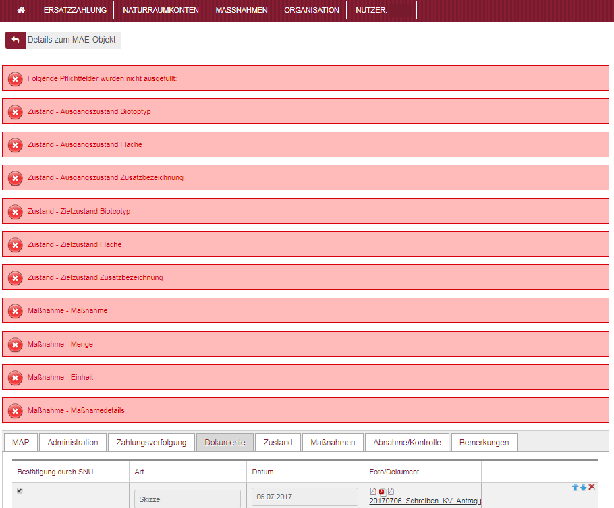Open the Naturraumkonten menu
Viewport: 614px width, 508px height.
(161, 10)
